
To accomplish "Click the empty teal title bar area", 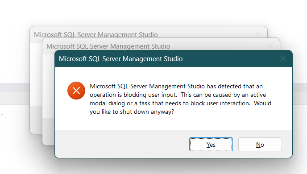I will 230,59.
